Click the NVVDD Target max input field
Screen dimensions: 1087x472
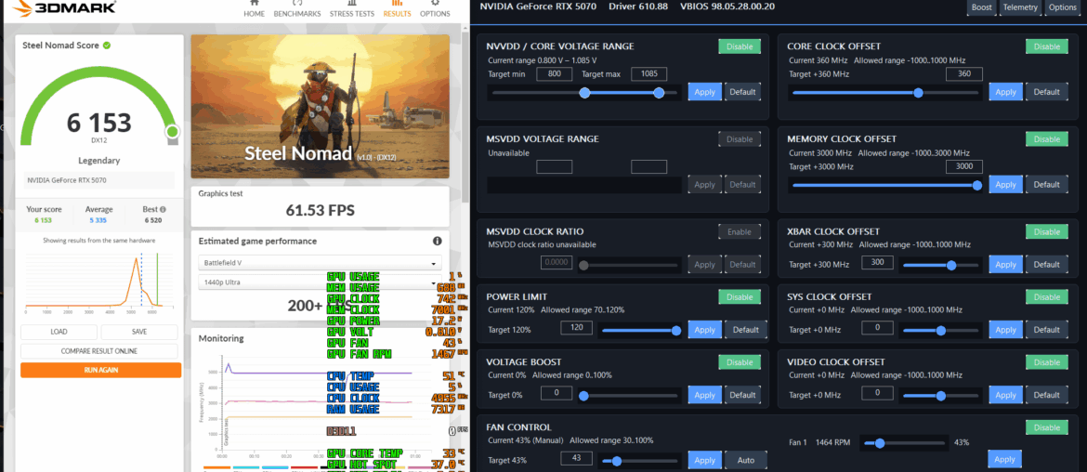tap(648, 74)
